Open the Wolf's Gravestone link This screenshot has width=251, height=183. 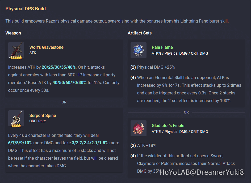pos(46,47)
